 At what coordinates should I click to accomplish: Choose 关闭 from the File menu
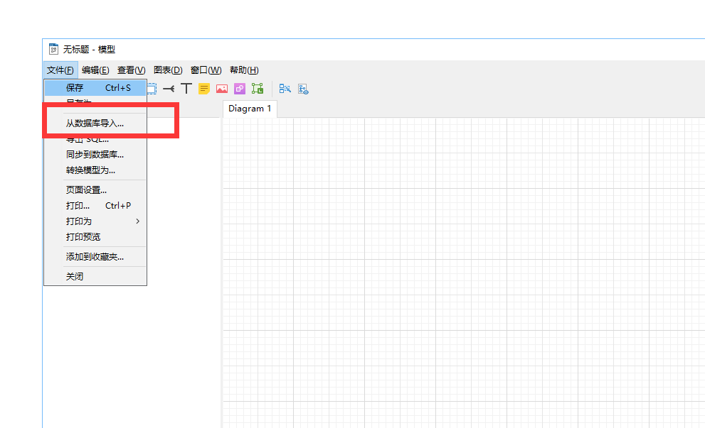(x=95, y=276)
